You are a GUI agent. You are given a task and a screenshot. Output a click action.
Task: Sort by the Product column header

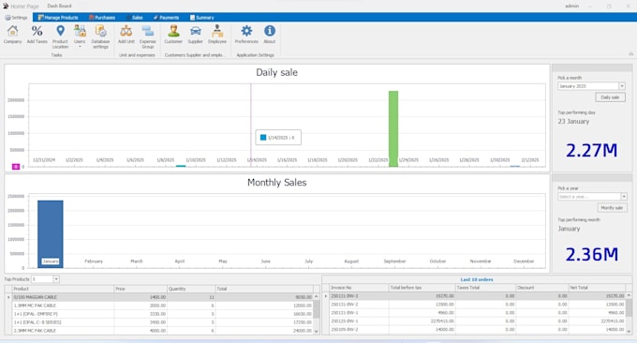point(63,289)
